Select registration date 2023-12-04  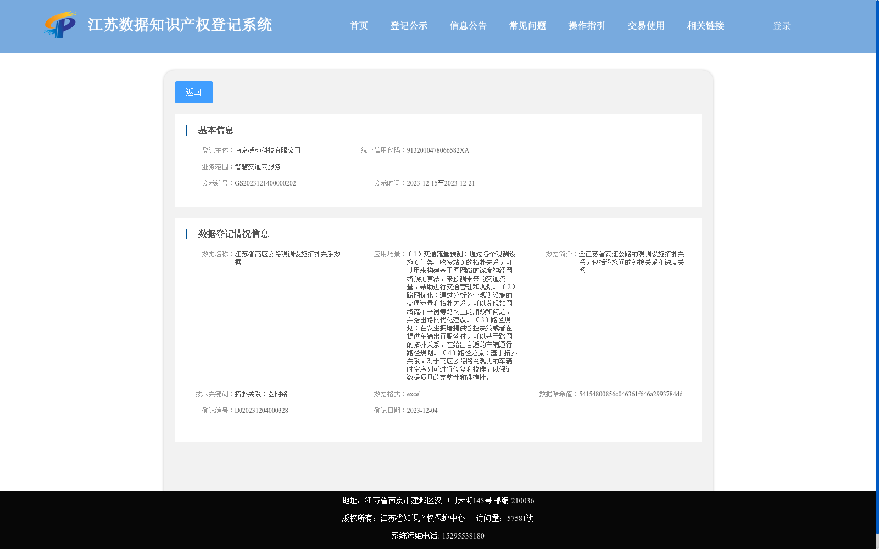(x=422, y=411)
